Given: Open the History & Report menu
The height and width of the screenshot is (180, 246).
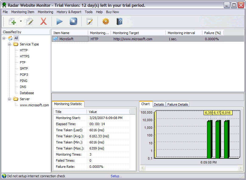Looking at the screenshot, I should [x=69, y=12].
